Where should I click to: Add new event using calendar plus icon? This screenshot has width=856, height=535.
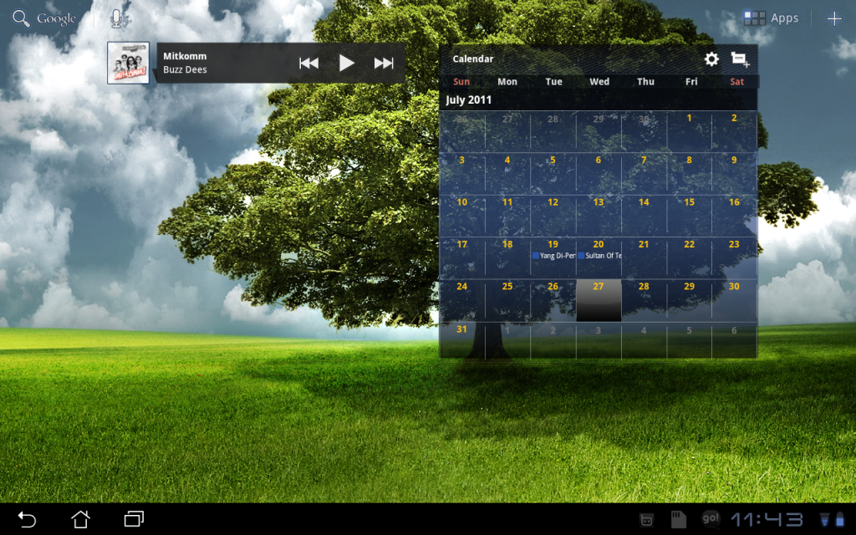[x=740, y=59]
